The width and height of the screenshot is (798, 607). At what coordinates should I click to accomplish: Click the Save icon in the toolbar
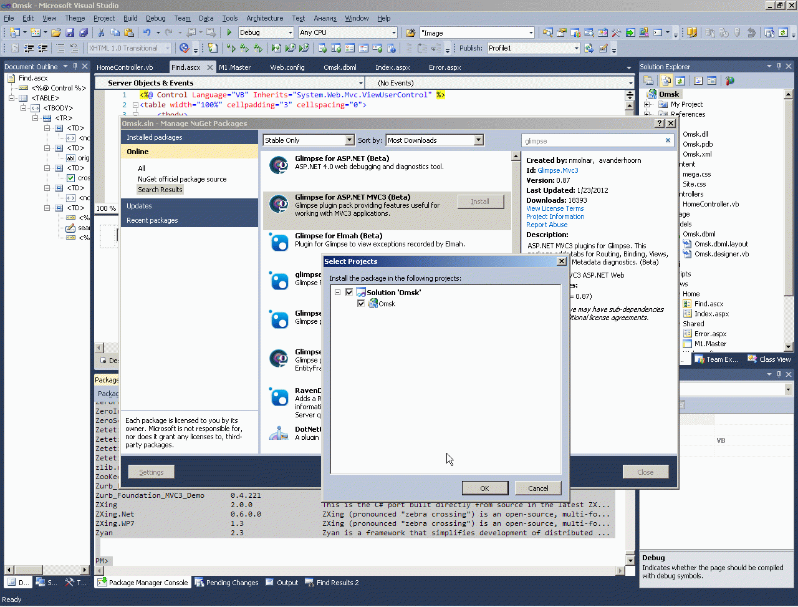pyautogui.click(x=70, y=32)
